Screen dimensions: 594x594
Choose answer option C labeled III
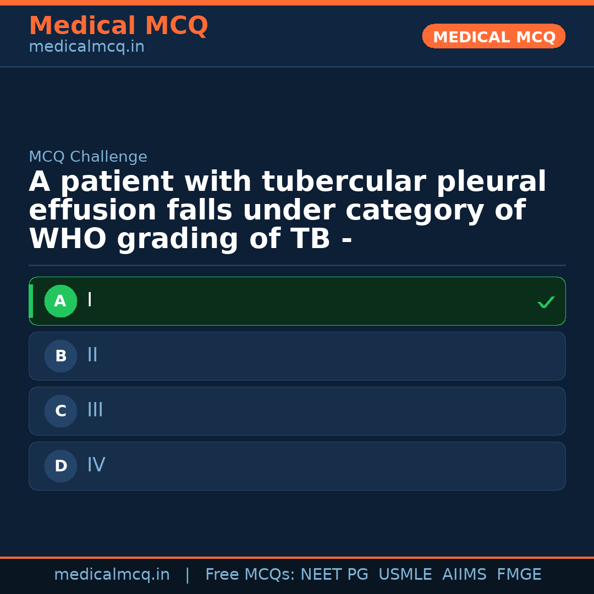tap(297, 411)
